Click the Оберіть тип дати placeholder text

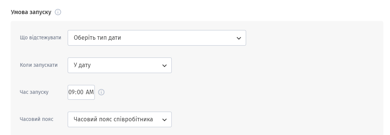[97, 38]
